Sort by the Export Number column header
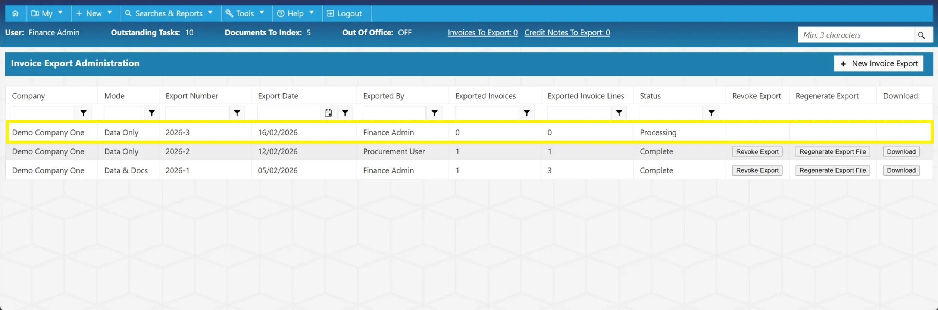This screenshot has width=938, height=310. [x=192, y=96]
